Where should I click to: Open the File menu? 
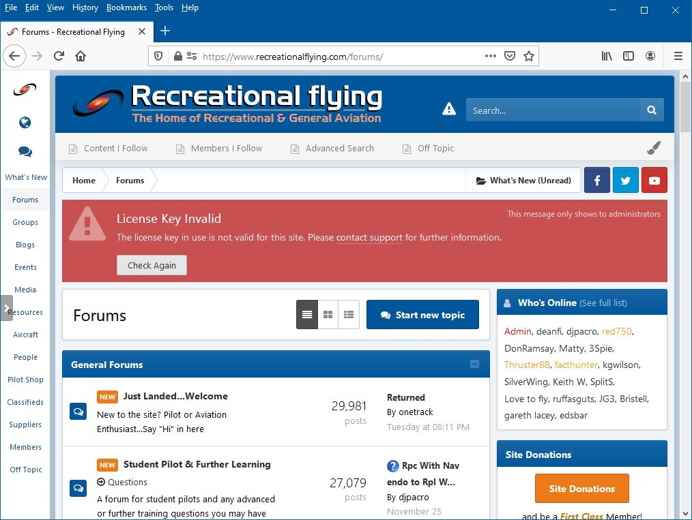click(x=11, y=7)
